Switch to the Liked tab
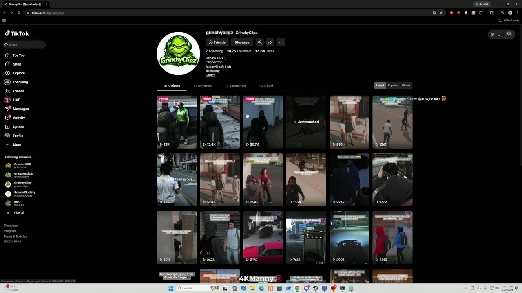522x293 pixels. coord(266,86)
